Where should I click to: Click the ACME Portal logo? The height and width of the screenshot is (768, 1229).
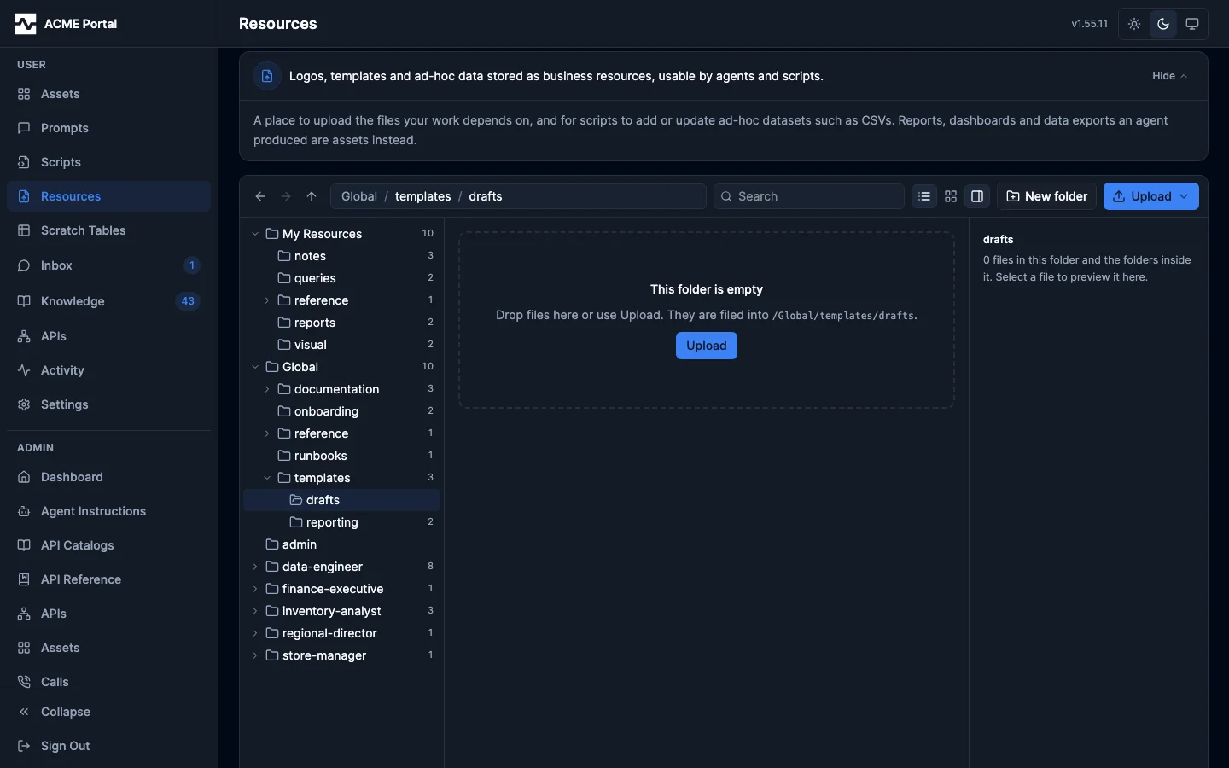pos(26,24)
